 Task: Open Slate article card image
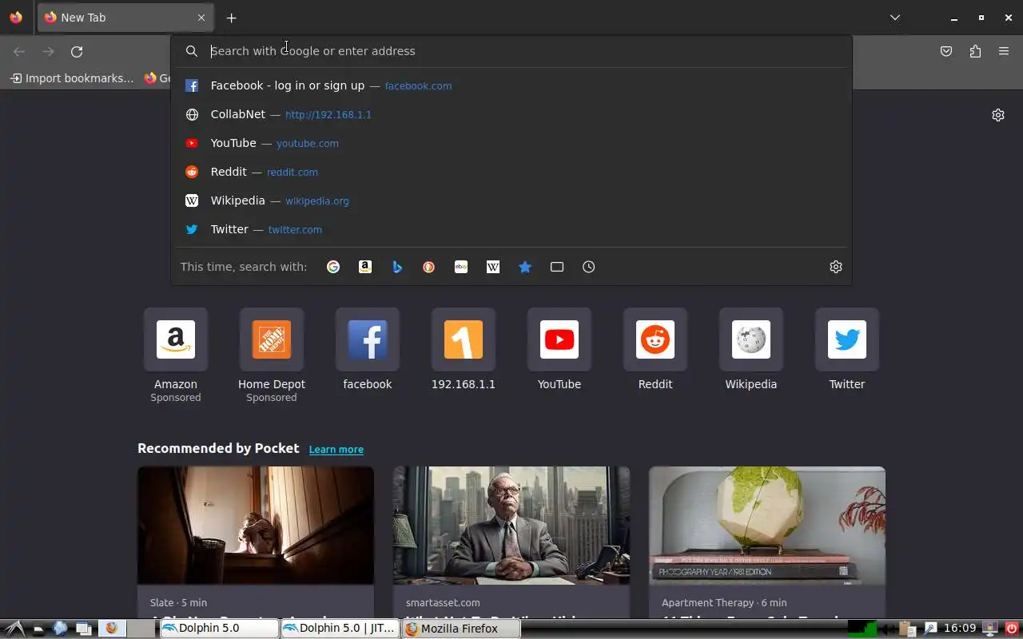click(x=256, y=526)
